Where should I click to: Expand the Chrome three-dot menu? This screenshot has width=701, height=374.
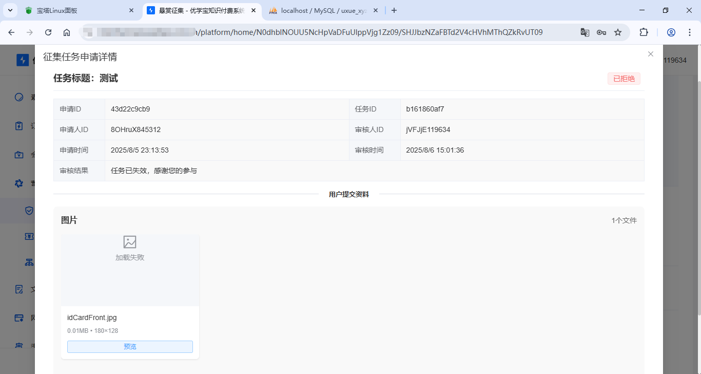click(x=688, y=32)
